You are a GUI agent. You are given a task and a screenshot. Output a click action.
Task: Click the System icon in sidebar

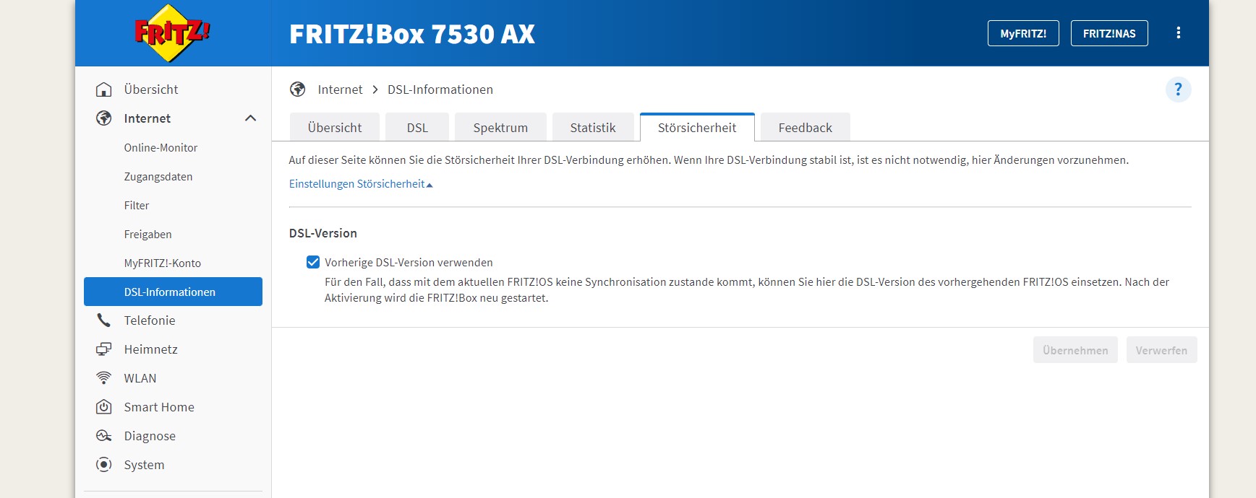click(104, 465)
